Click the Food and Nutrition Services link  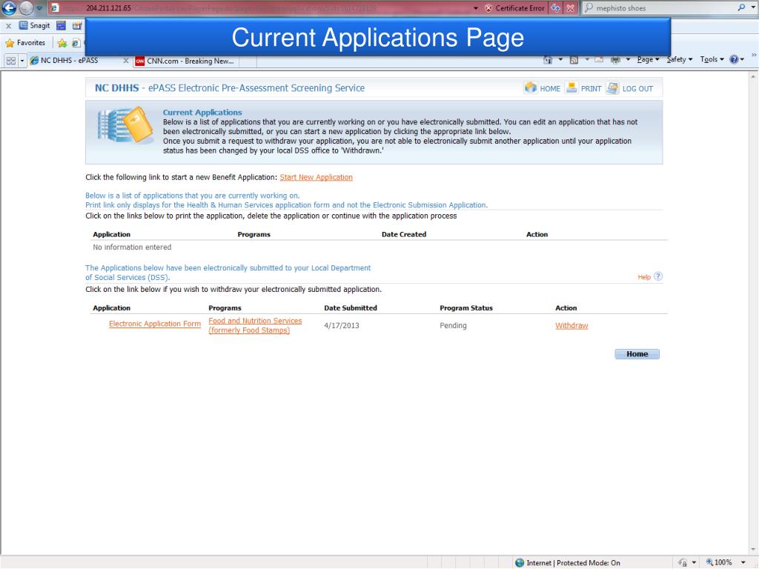point(255,326)
